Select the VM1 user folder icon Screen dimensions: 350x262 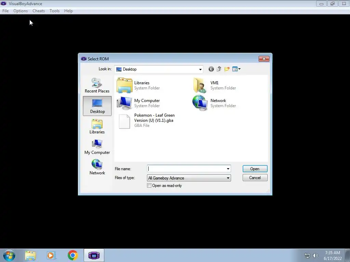pyautogui.click(x=200, y=85)
